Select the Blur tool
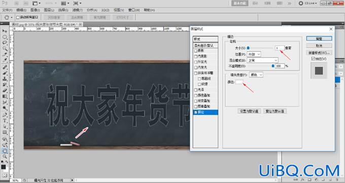The width and height of the screenshot is (345, 183). point(5,102)
